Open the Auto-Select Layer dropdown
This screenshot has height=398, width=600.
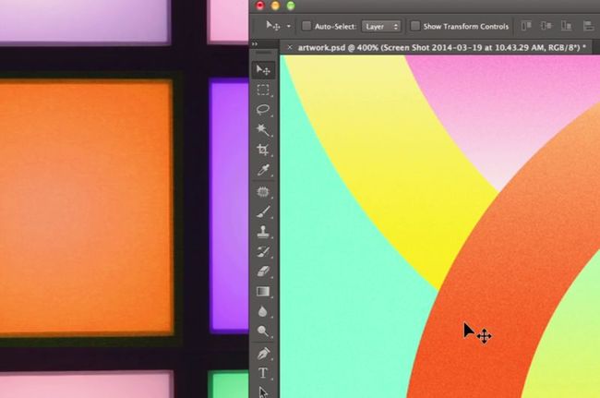(381, 27)
